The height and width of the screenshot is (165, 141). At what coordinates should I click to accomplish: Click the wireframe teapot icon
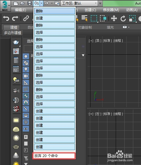(x=16, y=147)
